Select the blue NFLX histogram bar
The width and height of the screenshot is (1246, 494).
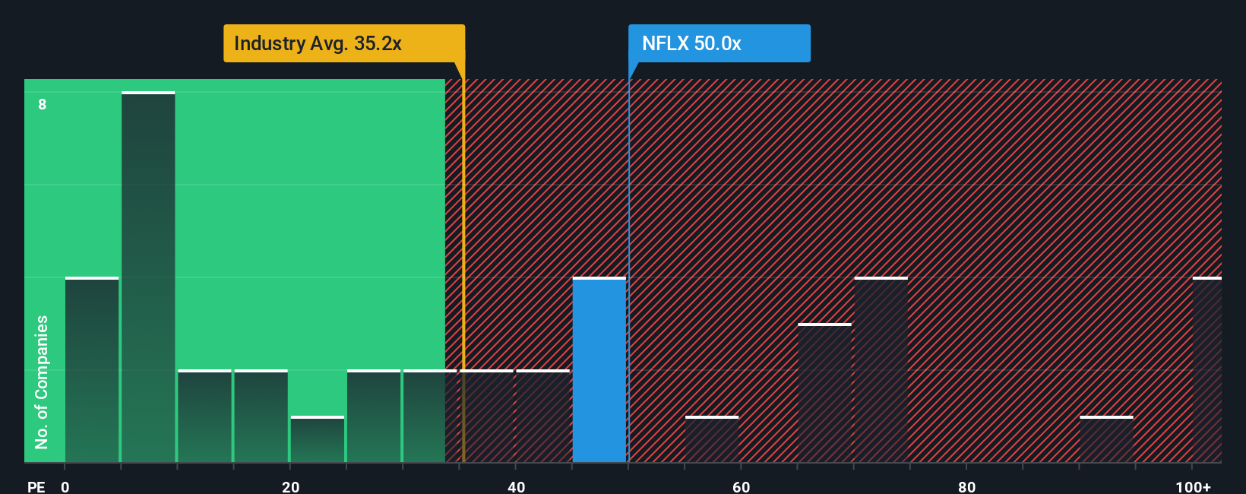(x=599, y=370)
